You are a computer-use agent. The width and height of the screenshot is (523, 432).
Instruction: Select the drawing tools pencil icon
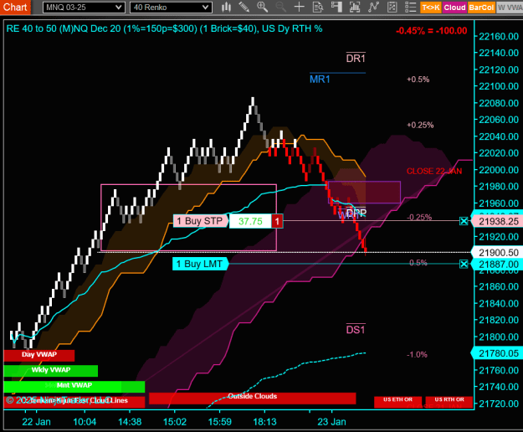click(x=244, y=7)
